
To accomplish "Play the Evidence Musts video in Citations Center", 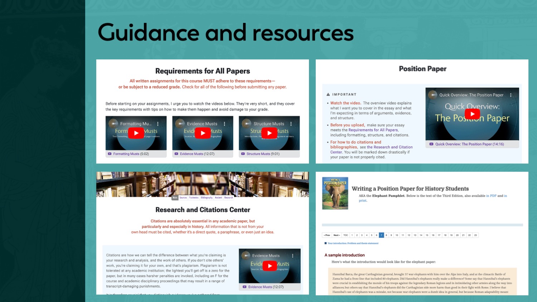I will click(x=270, y=266).
